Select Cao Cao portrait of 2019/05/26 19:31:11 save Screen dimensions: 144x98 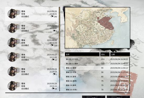coord(12,86)
